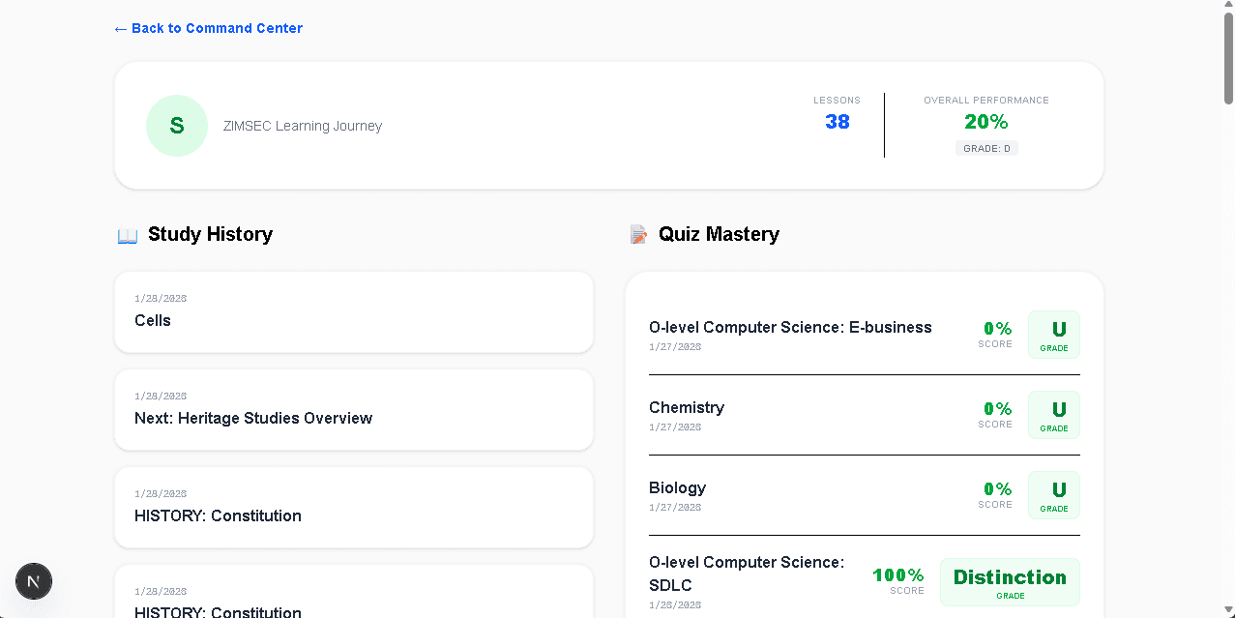
Task: Open Back to Command Center
Action: click(208, 28)
